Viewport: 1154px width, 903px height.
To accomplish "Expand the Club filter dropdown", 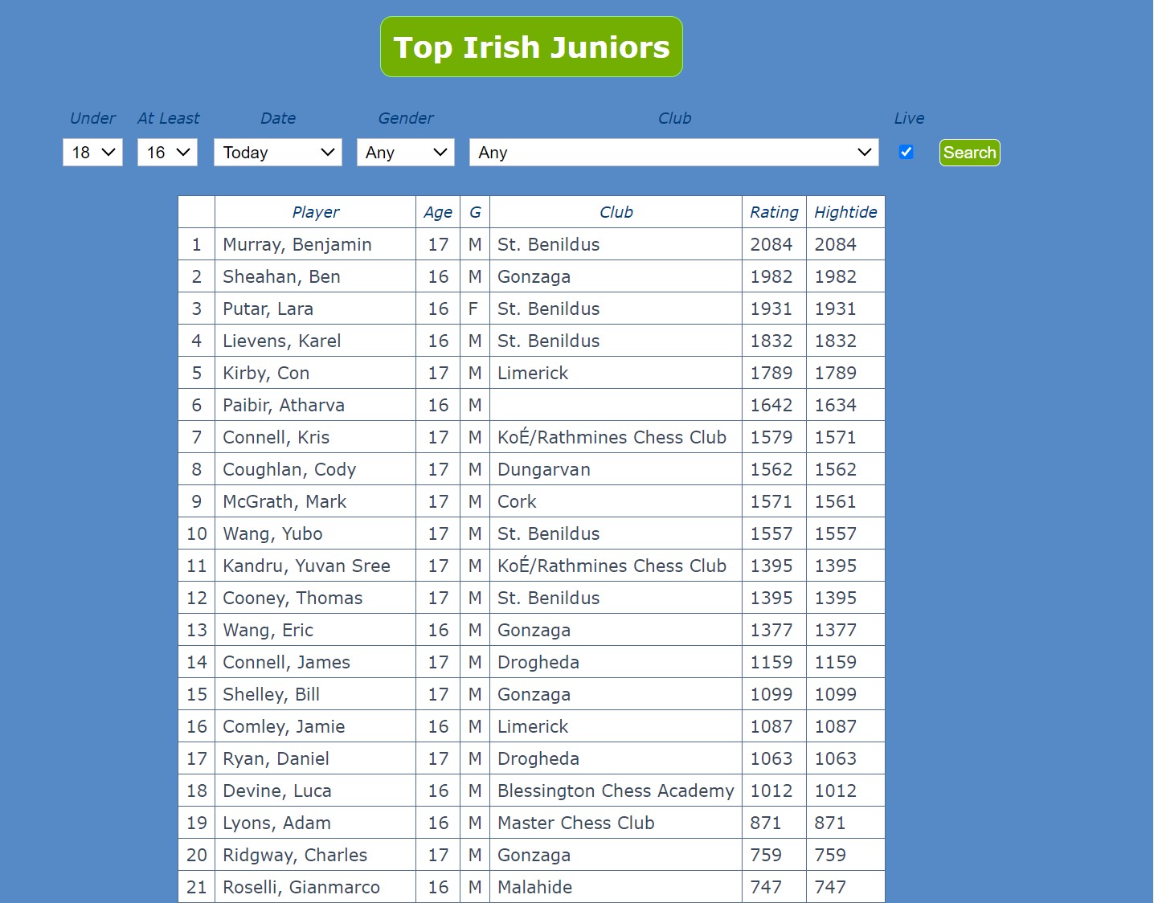I will point(673,152).
